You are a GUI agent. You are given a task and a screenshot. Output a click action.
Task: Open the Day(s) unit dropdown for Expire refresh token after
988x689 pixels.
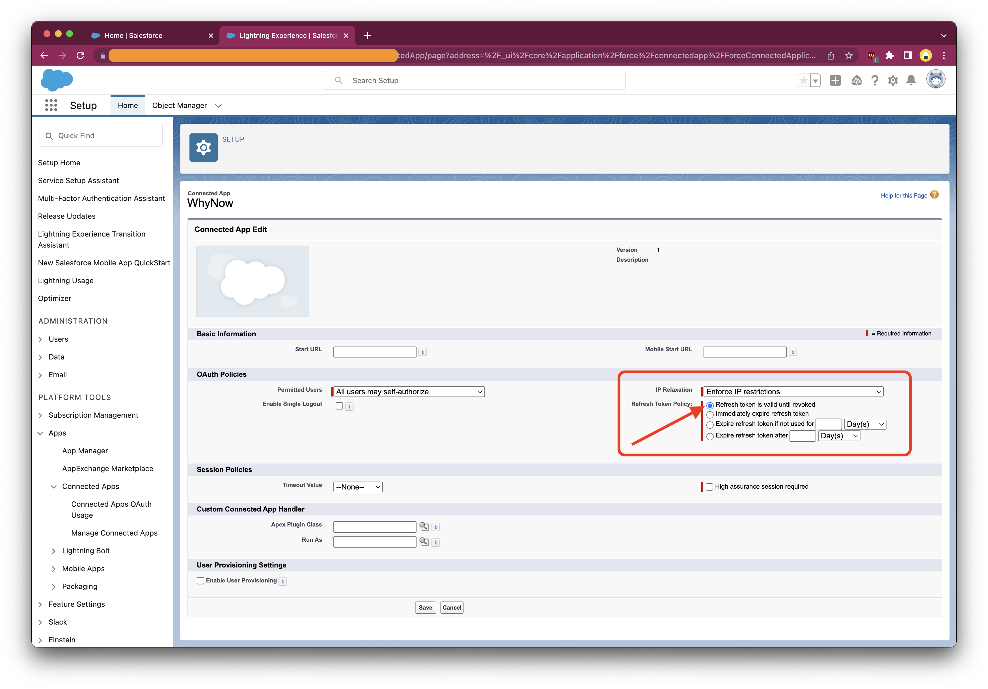839,436
